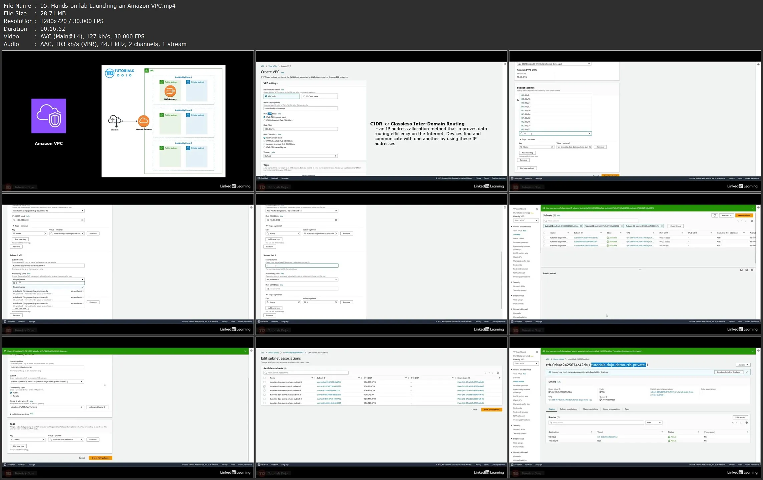Click the Internet cloud icon in the diagram

(114, 121)
